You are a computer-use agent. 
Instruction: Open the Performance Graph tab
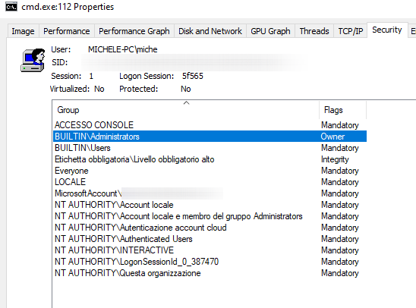(134, 31)
